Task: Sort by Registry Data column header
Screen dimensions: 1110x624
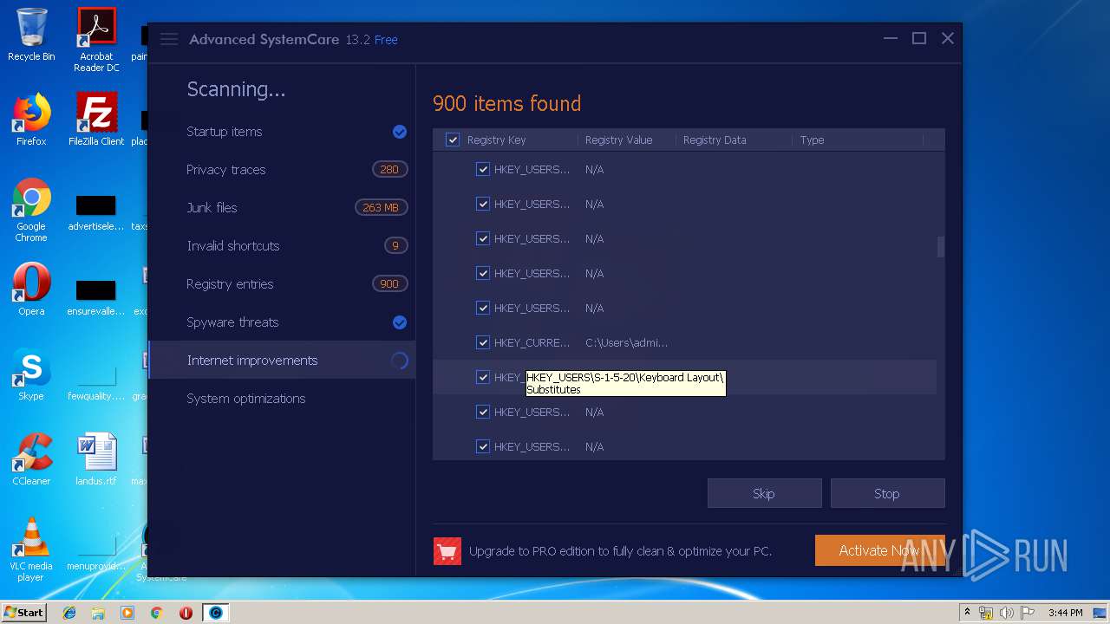Action: click(715, 140)
